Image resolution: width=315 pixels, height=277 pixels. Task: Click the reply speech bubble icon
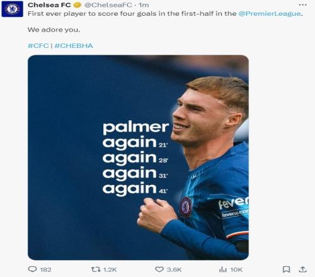[x=32, y=269]
